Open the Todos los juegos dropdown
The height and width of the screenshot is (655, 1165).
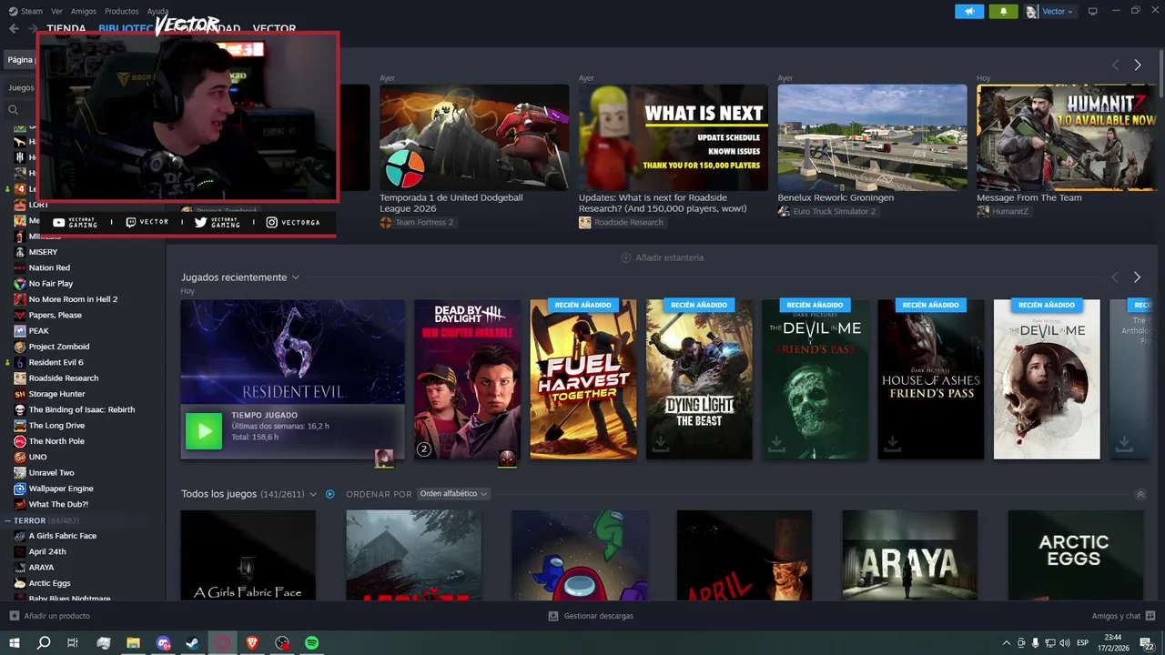(x=313, y=494)
